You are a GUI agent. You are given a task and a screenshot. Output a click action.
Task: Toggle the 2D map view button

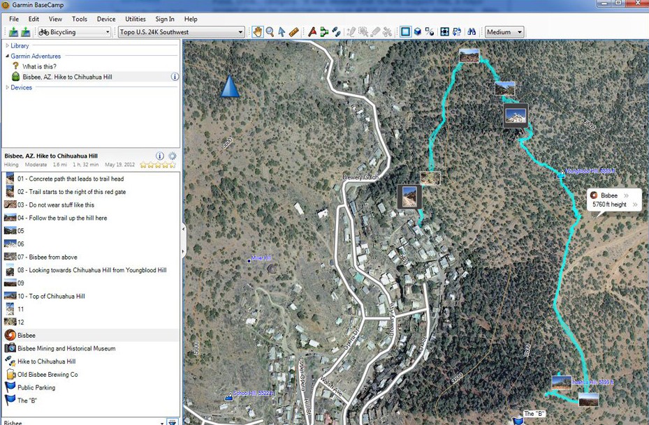[406, 32]
